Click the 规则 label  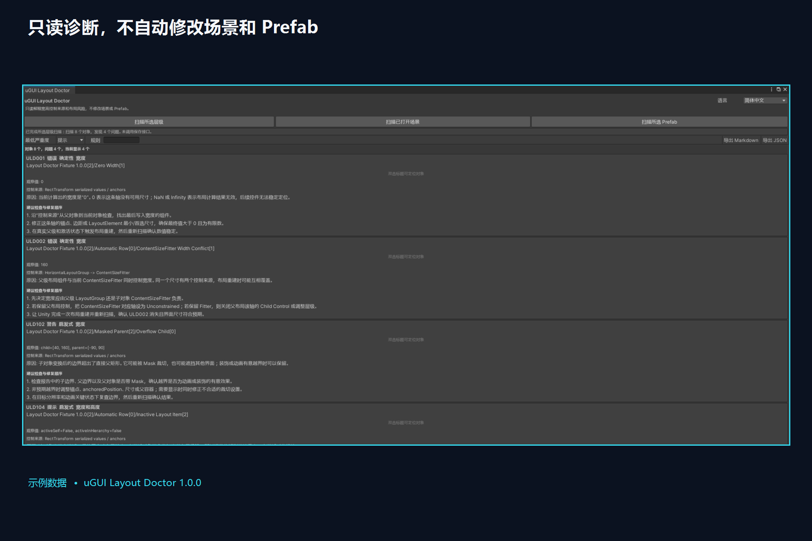click(95, 140)
